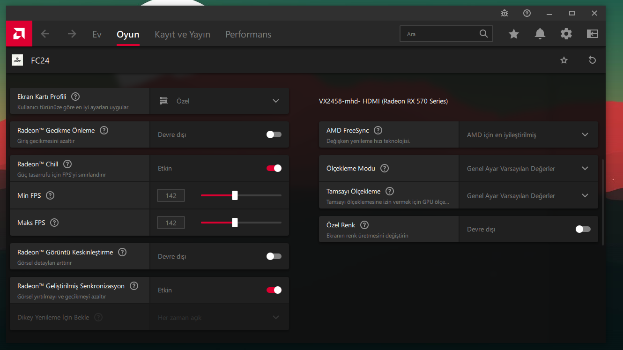Click the search magnifier icon
This screenshot has height=350, width=623.
(x=483, y=34)
